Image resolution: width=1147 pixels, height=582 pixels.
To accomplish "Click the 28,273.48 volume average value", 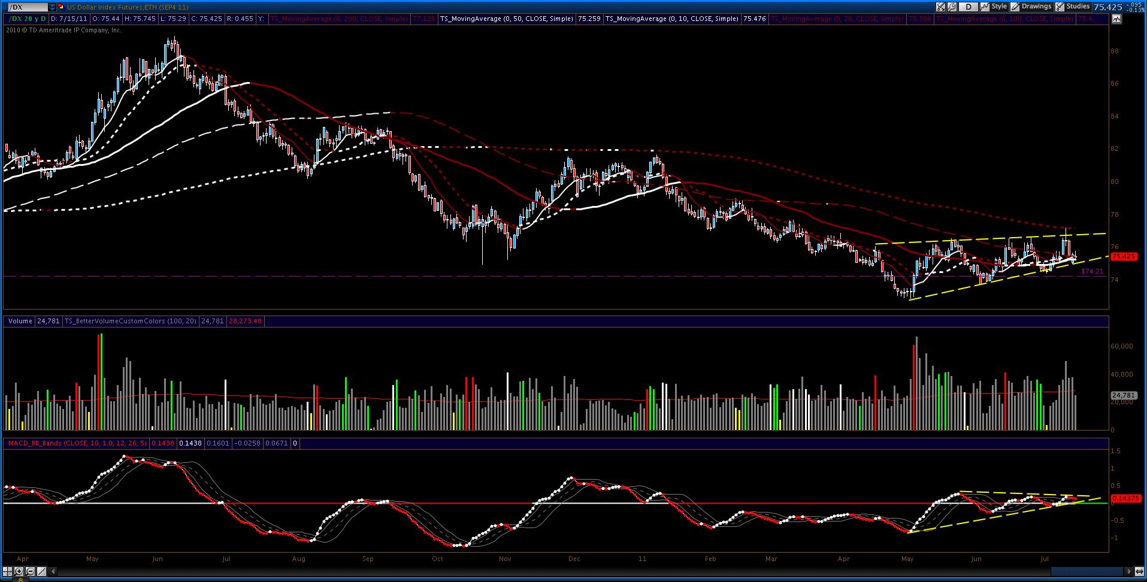I will click(x=244, y=322).
